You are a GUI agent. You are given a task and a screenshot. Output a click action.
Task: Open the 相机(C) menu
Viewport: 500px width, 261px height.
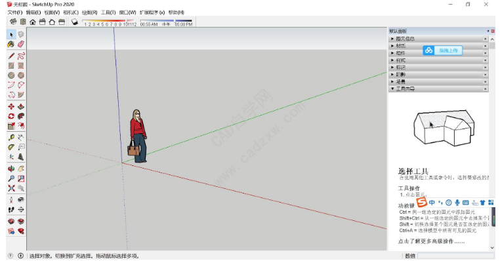point(71,12)
